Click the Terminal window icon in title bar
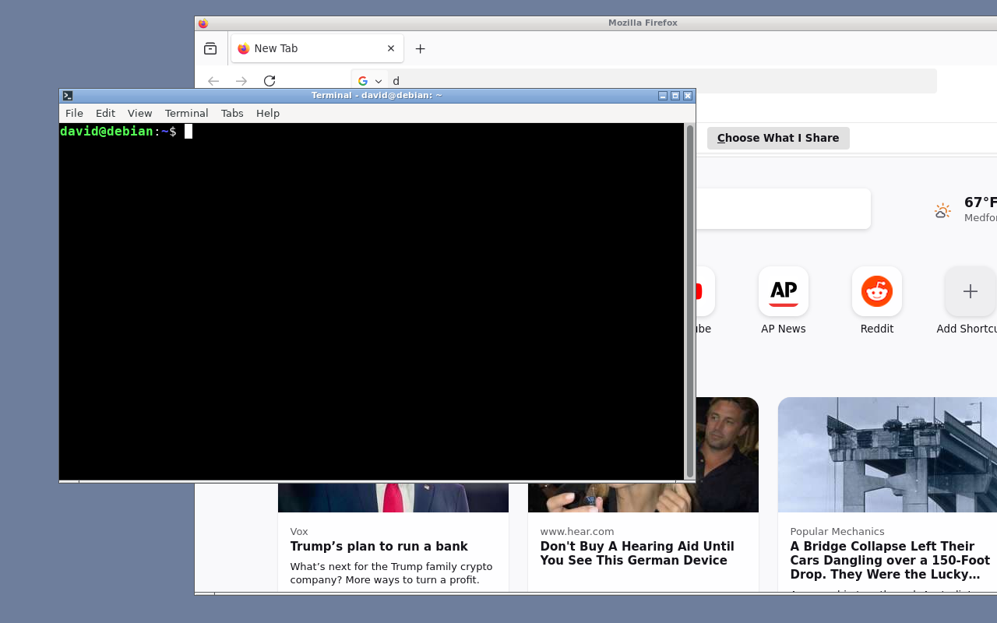This screenshot has width=997, height=623. (x=68, y=96)
